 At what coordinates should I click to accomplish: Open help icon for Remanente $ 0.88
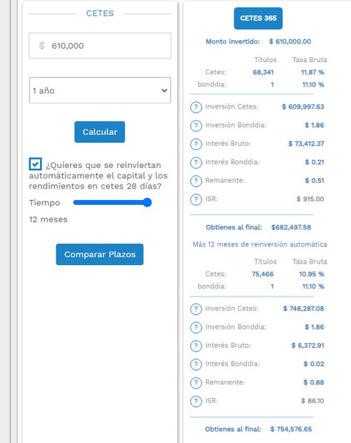tap(196, 383)
